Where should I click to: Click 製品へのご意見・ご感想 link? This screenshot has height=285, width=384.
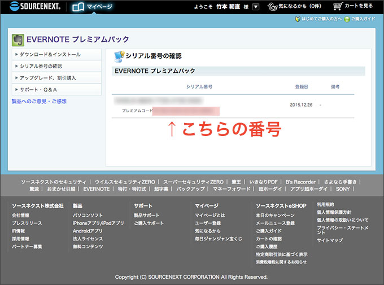coord(39,102)
